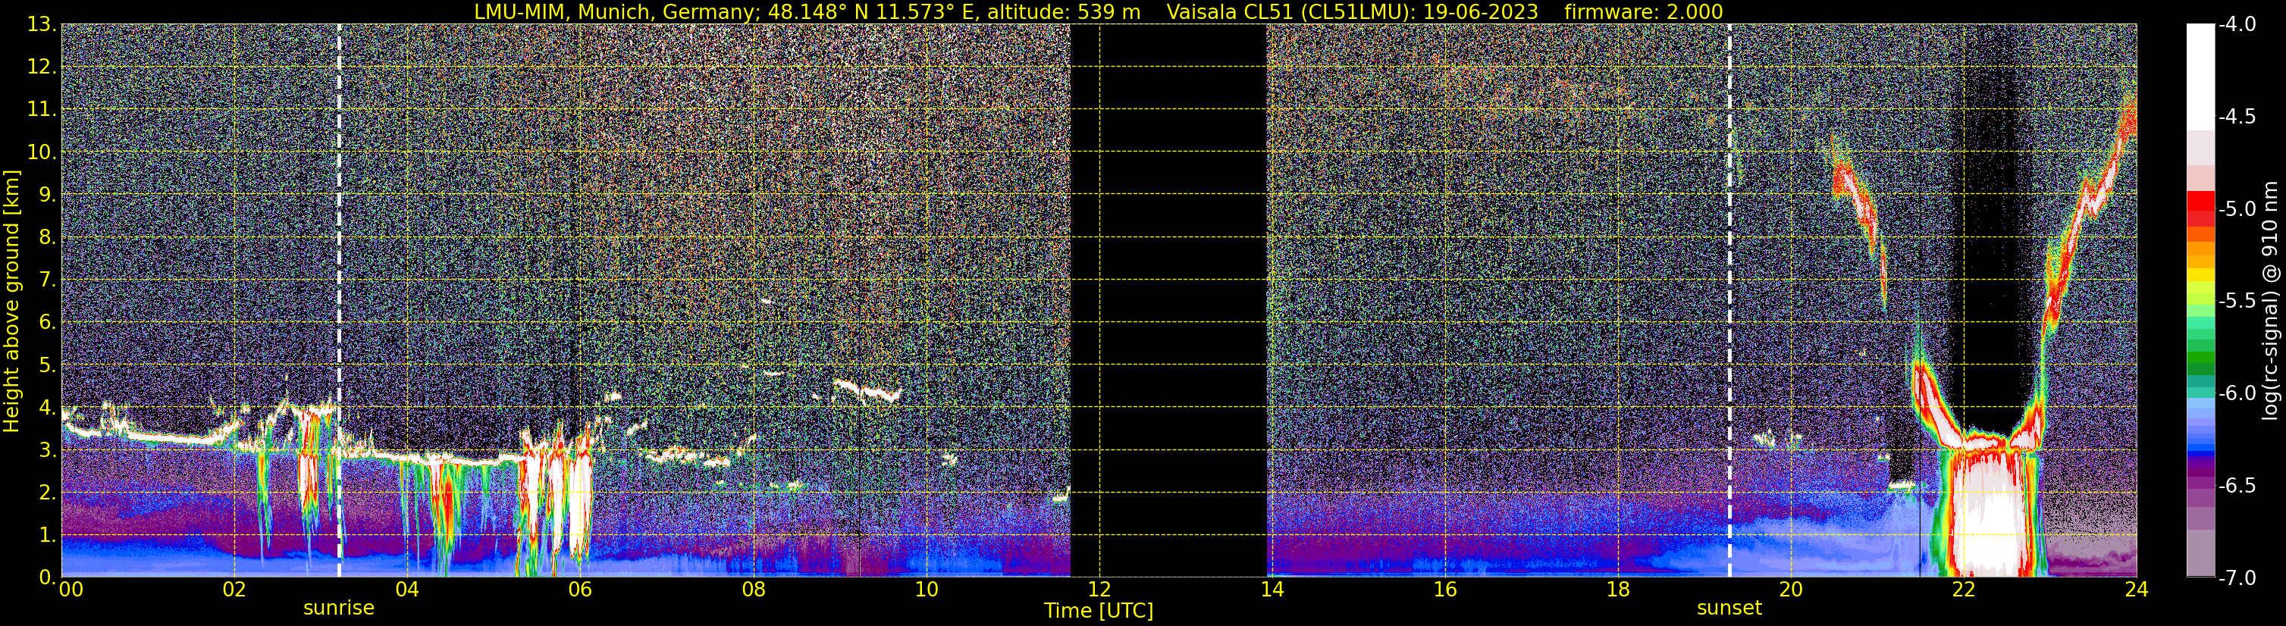Click the '22' tick on the time axis
The width and height of the screenshot is (2286, 626).
1964,590
